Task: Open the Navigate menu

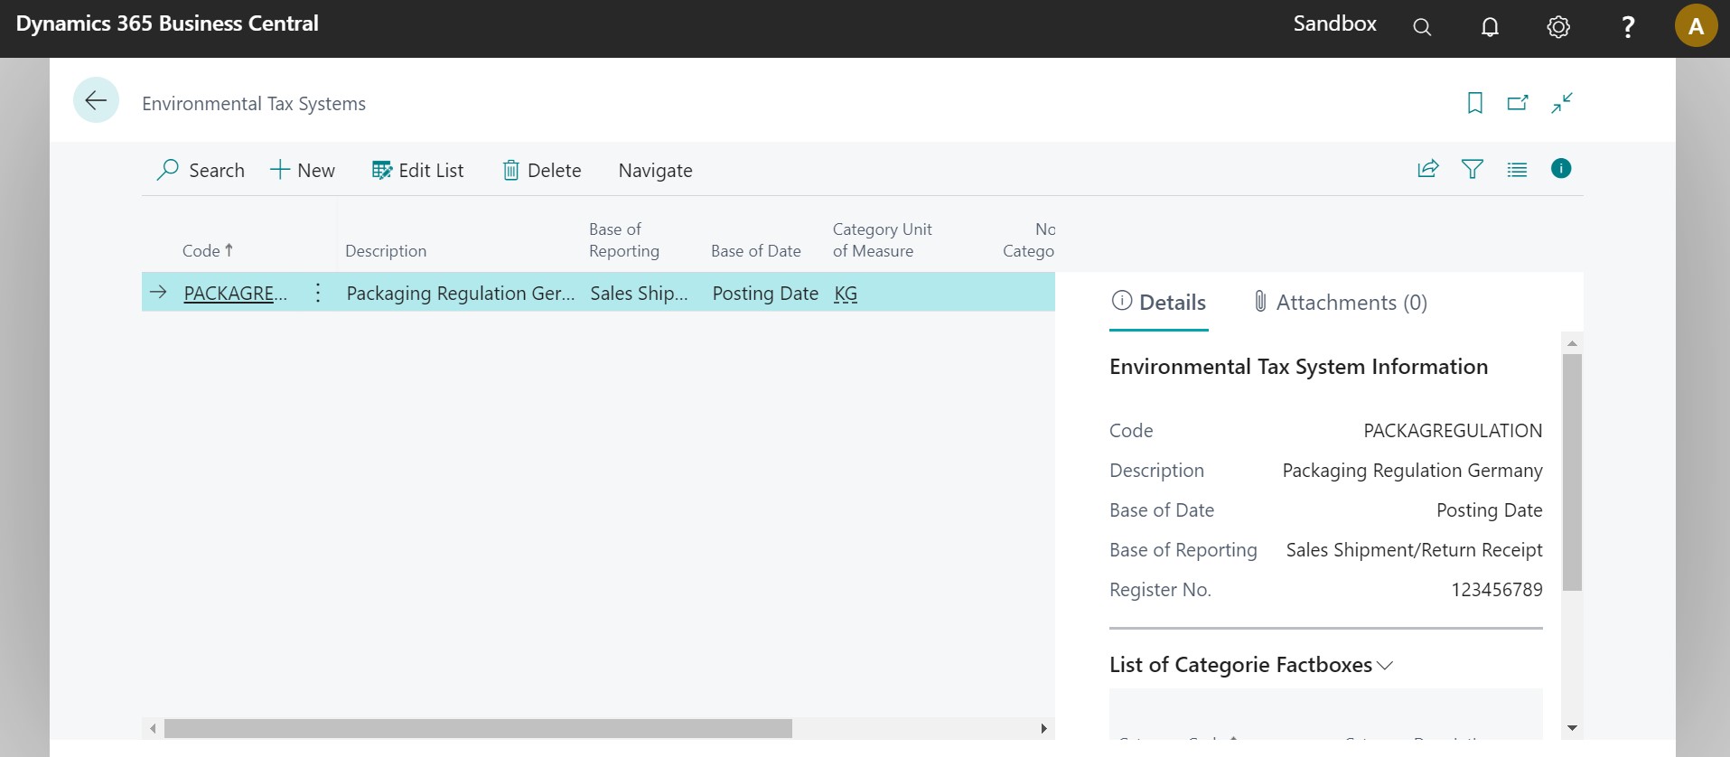Action: coord(655,171)
